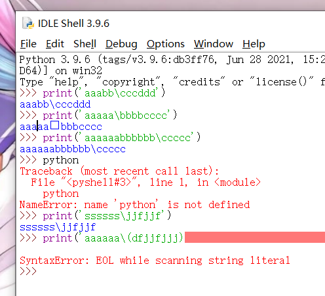Click the standalone python command line
Screen dimensions: 325x296
[x=61, y=160]
